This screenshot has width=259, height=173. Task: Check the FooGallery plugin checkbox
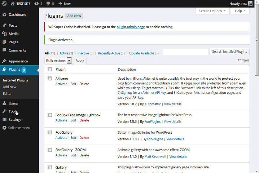(x=49, y=132)
